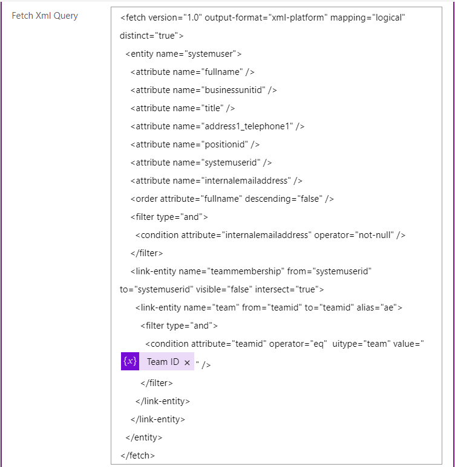The height and width of the screenshot is (467, 455).
Task: Click the attribute name="systemuserid" line
Action: click(201, 163)
